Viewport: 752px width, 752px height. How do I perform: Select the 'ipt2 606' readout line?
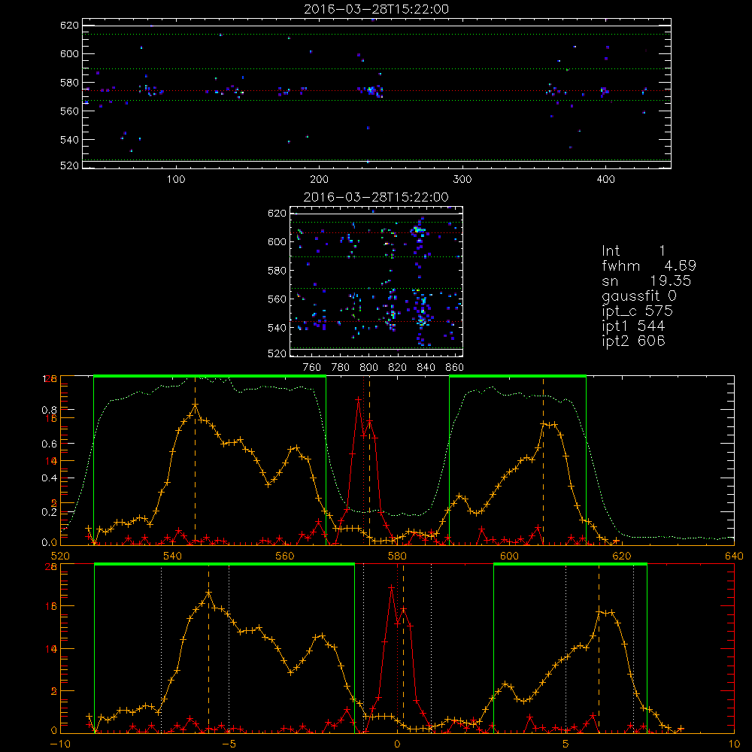click(633, 341)
